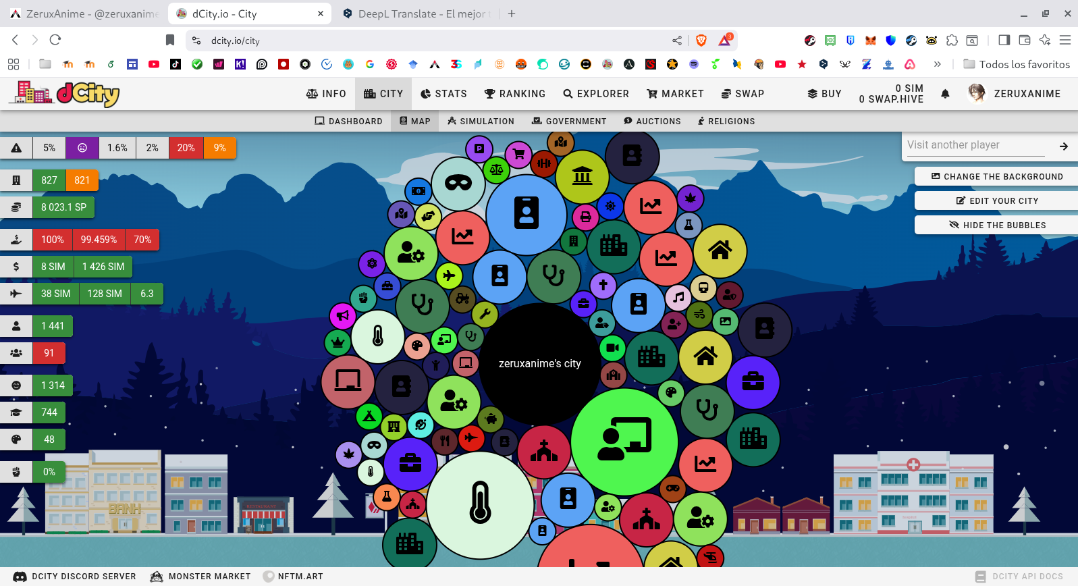The image size is (1078, 586).
Task: Click the BUY button
Action: tap(824, 94)
